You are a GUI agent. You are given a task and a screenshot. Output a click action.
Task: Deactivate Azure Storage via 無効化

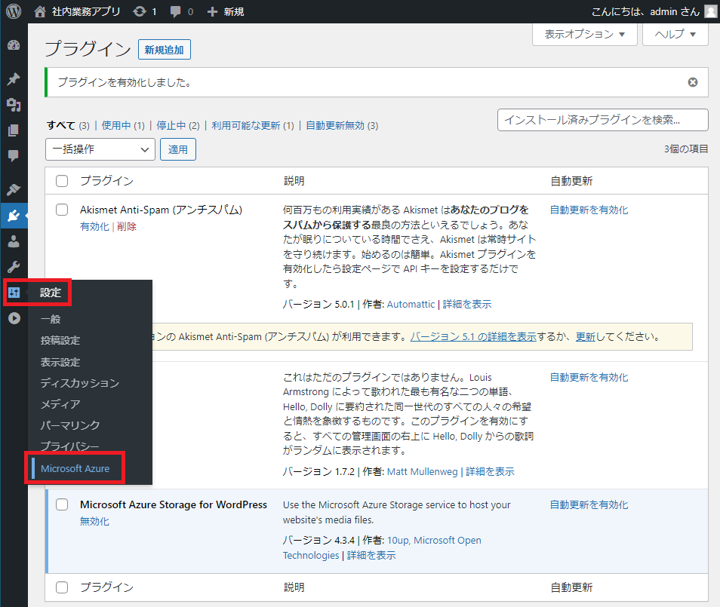94,521
